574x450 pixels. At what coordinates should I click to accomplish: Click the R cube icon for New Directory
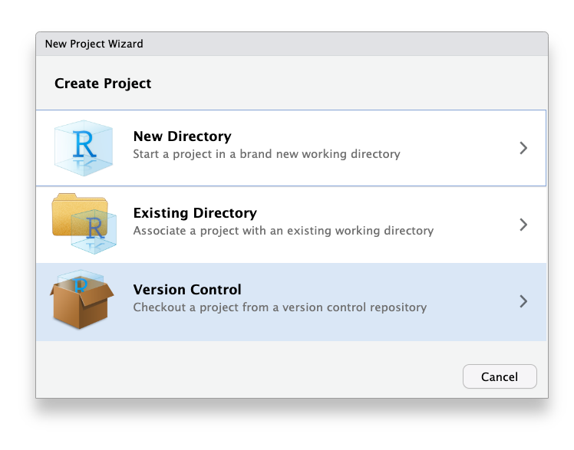click(x=84, y=147)
